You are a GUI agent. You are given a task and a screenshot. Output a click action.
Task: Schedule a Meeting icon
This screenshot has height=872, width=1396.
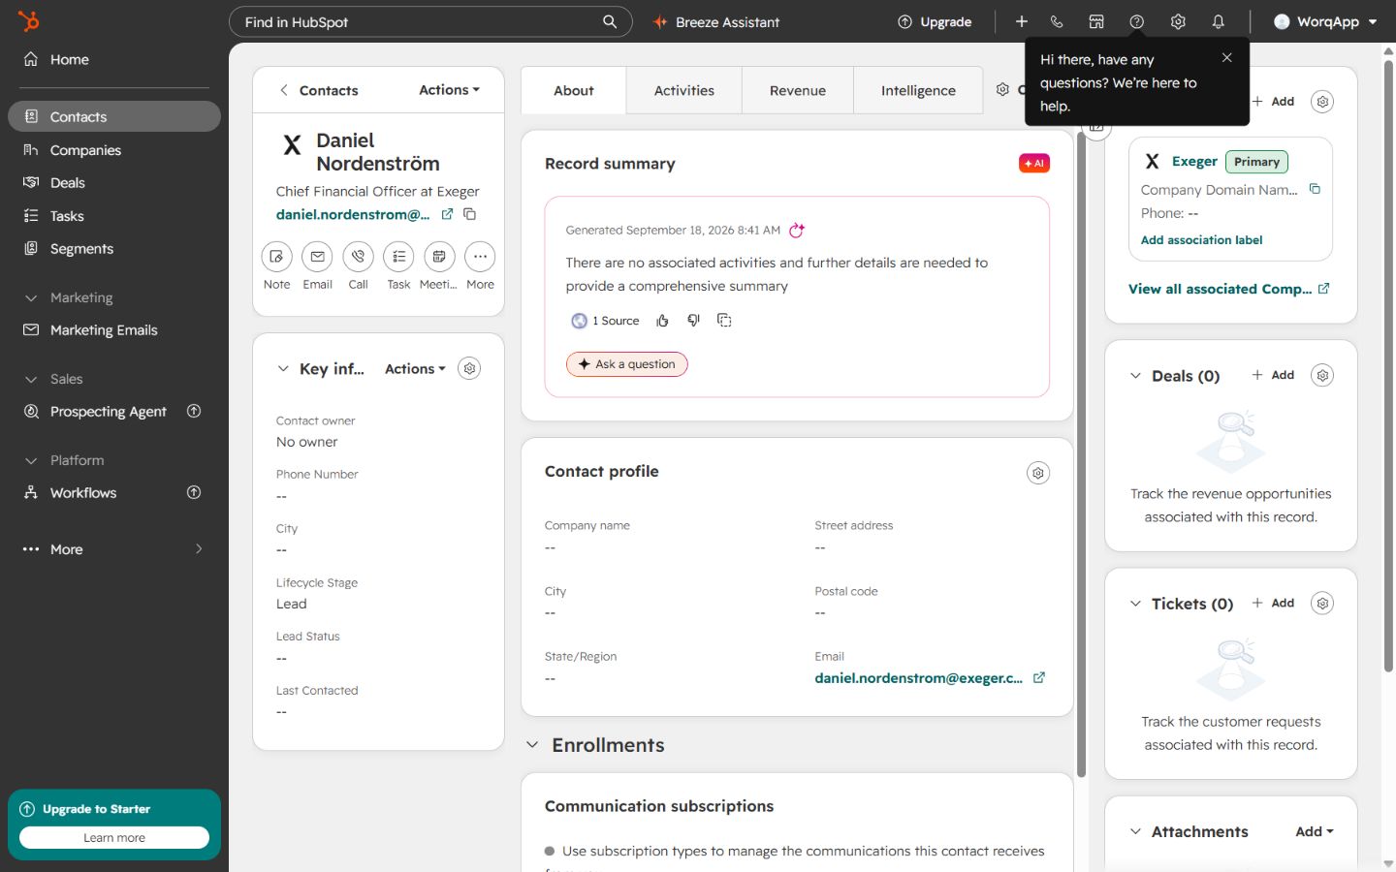pyautogui.click(x=439, y=257)
